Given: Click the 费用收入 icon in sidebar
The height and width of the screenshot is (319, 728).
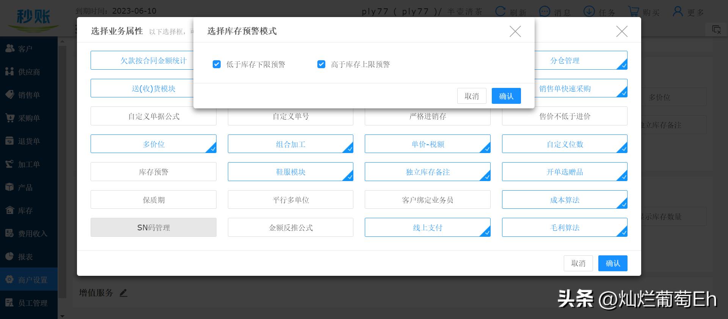Looking at the screenshot, I should click(9, 233).
